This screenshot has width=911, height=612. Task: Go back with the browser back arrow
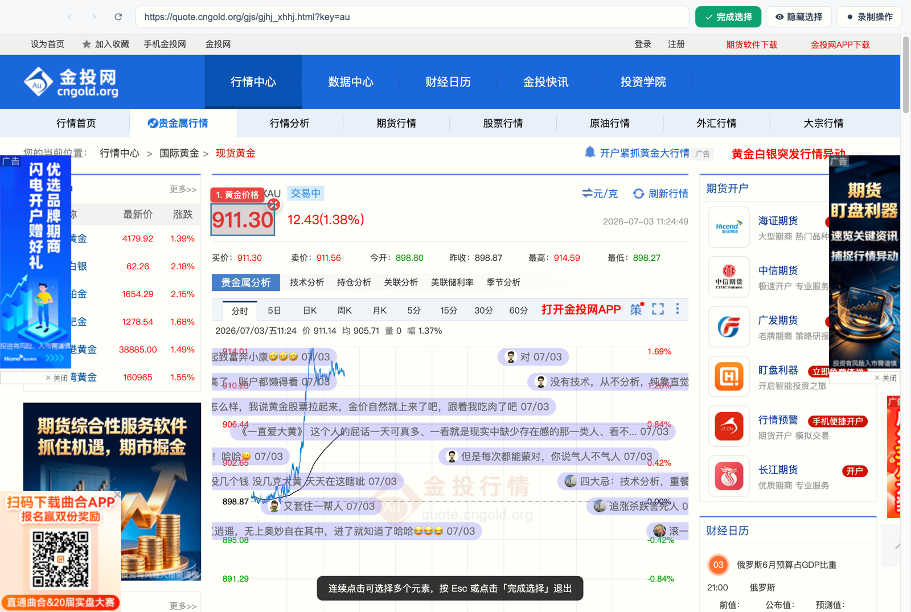[70, 17]
